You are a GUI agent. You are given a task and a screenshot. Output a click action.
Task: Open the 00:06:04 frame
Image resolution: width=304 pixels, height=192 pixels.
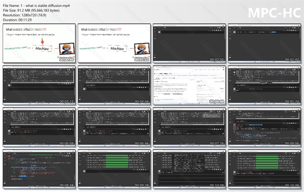pyautogui.click(x=39, y=127)
